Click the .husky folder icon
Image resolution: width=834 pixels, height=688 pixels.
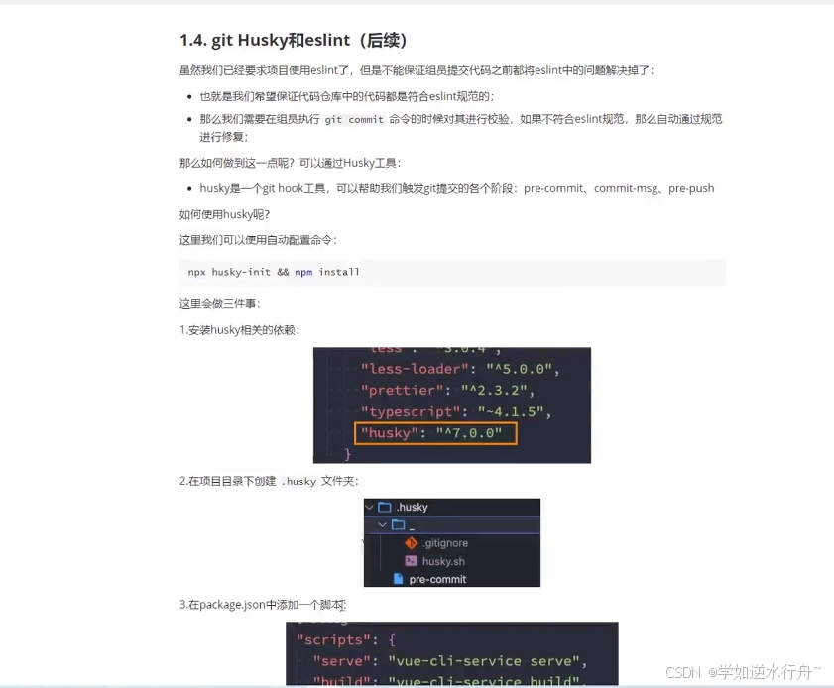point(385,507)
